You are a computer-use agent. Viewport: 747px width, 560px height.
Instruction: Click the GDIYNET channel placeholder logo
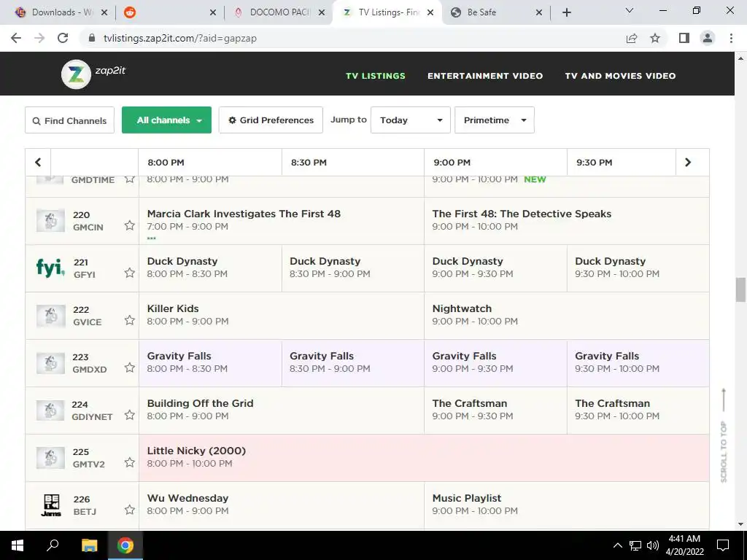(50, 410)
